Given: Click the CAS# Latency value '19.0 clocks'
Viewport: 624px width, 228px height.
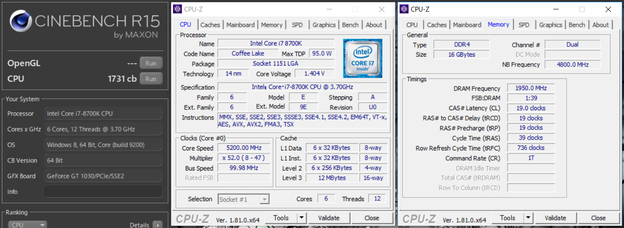Looking at the screenshot, I should 531,108.
